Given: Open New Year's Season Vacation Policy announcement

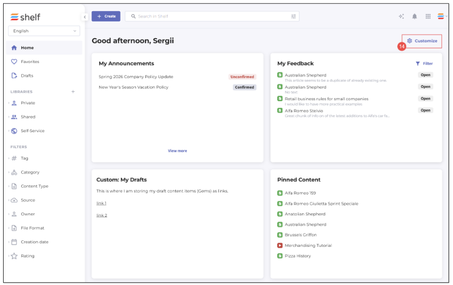Looking at the screenshot, I should (133, 87).
